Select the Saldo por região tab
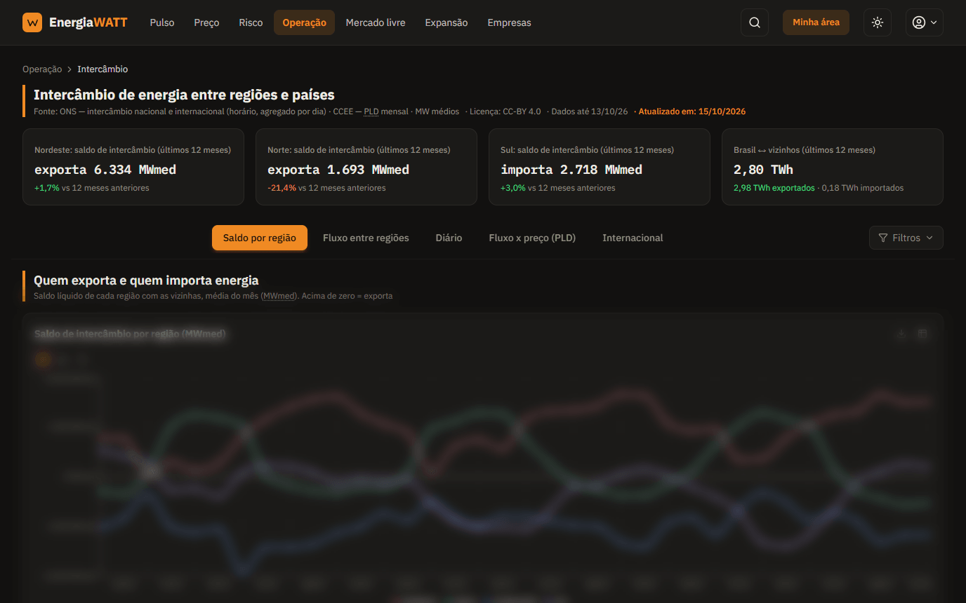This screenshot has width=966, height=603. click(260, 238)
